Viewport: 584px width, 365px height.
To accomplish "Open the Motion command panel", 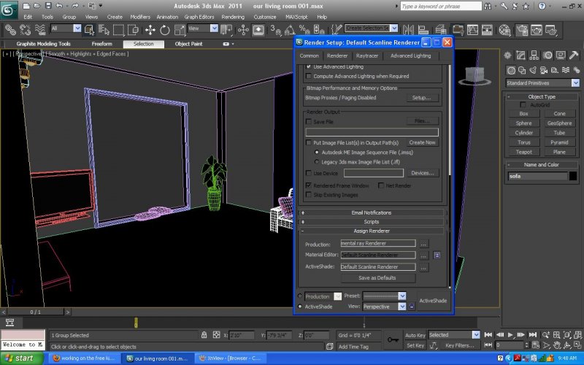I will click(x=547, y=55).
